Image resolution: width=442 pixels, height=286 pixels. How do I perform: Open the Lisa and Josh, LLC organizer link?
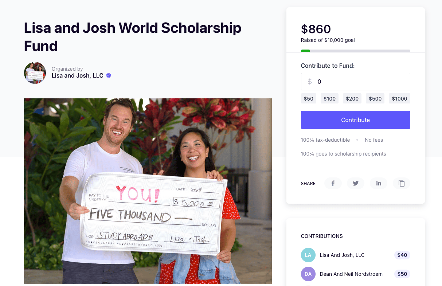[x=77, y=76]
